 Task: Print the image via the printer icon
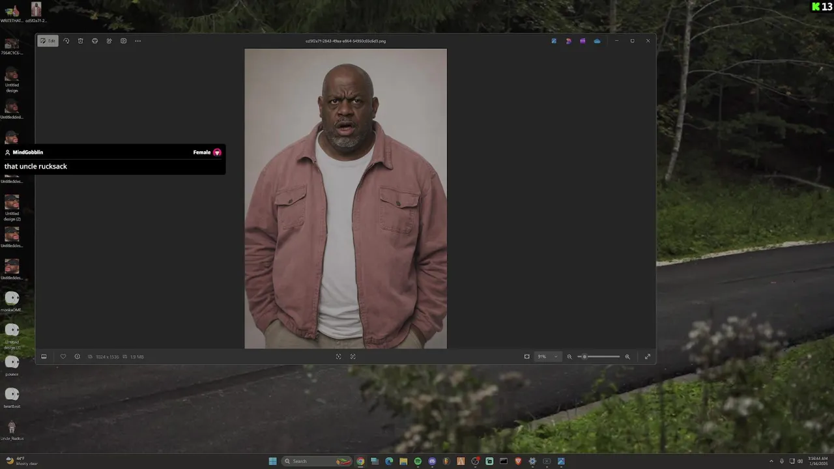(x=95, y=41)
